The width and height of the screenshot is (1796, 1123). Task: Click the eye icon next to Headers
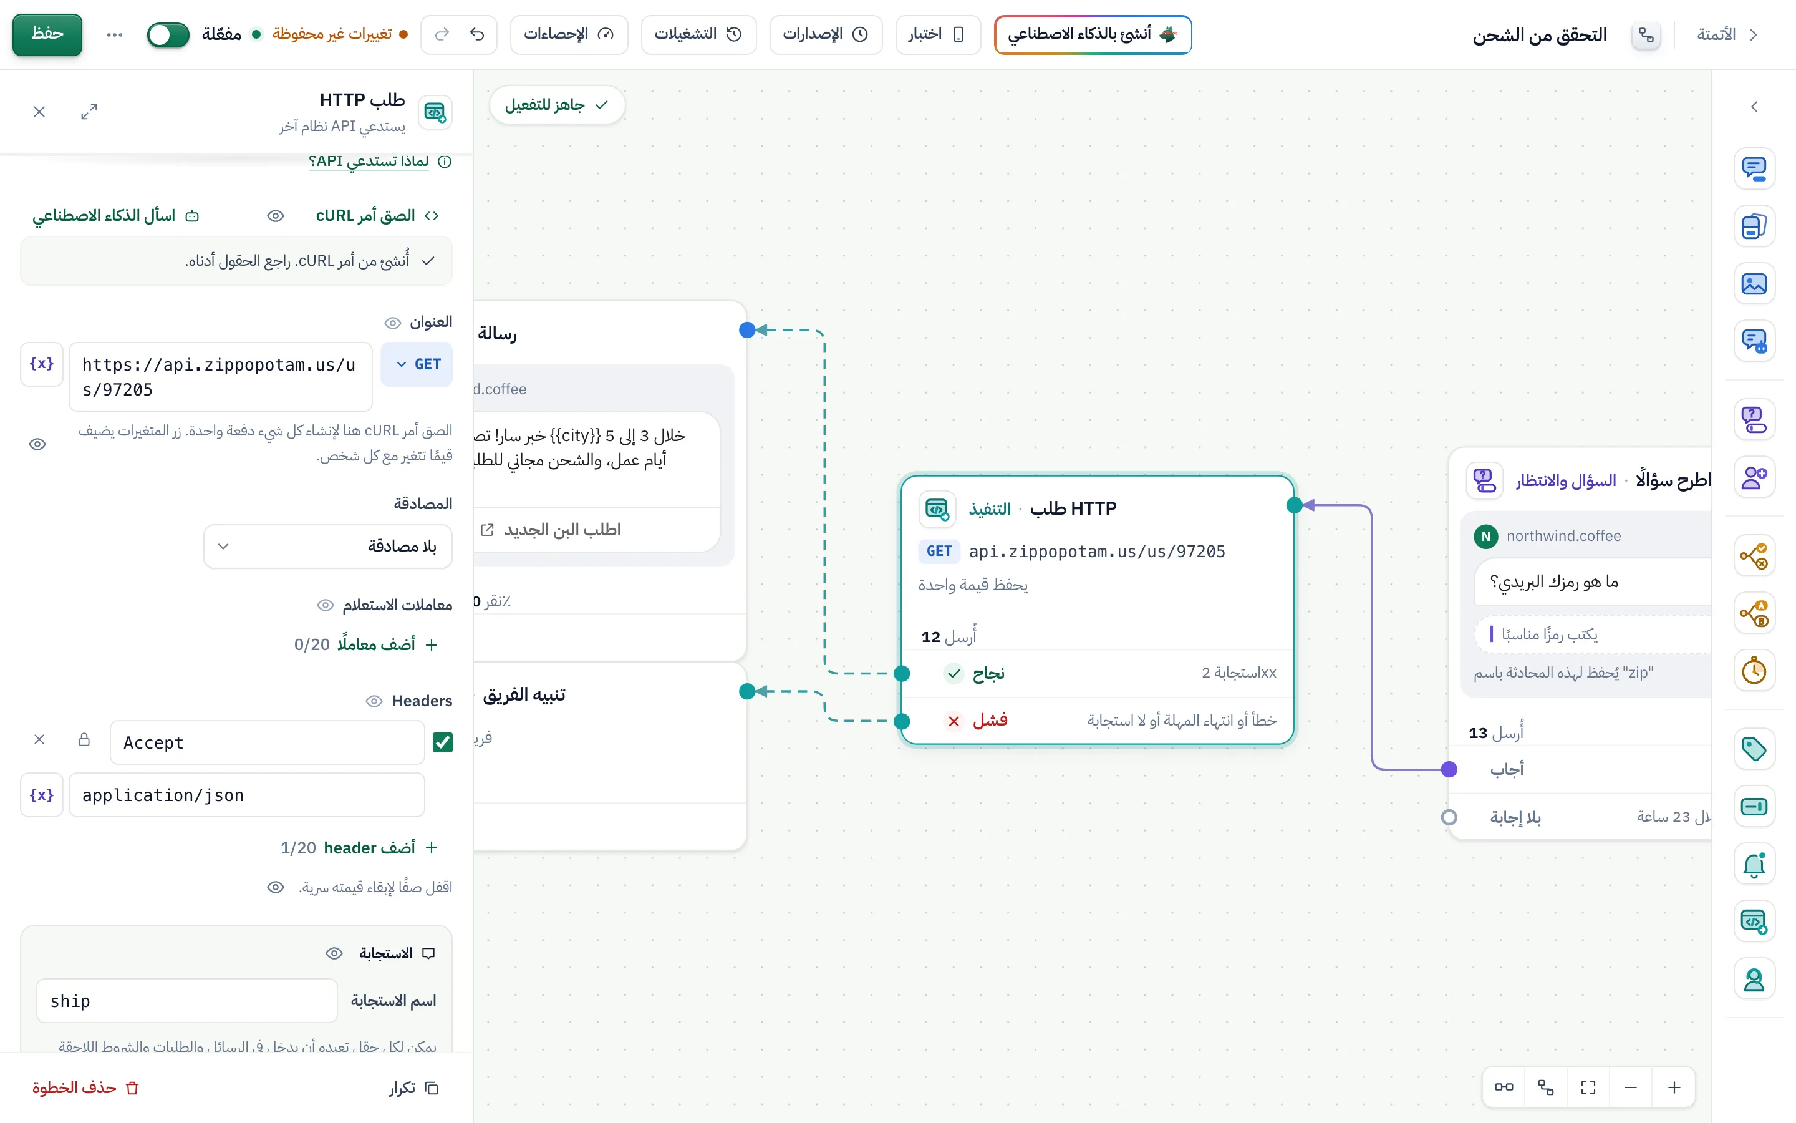pyautogui.click(x=374, y=701)
